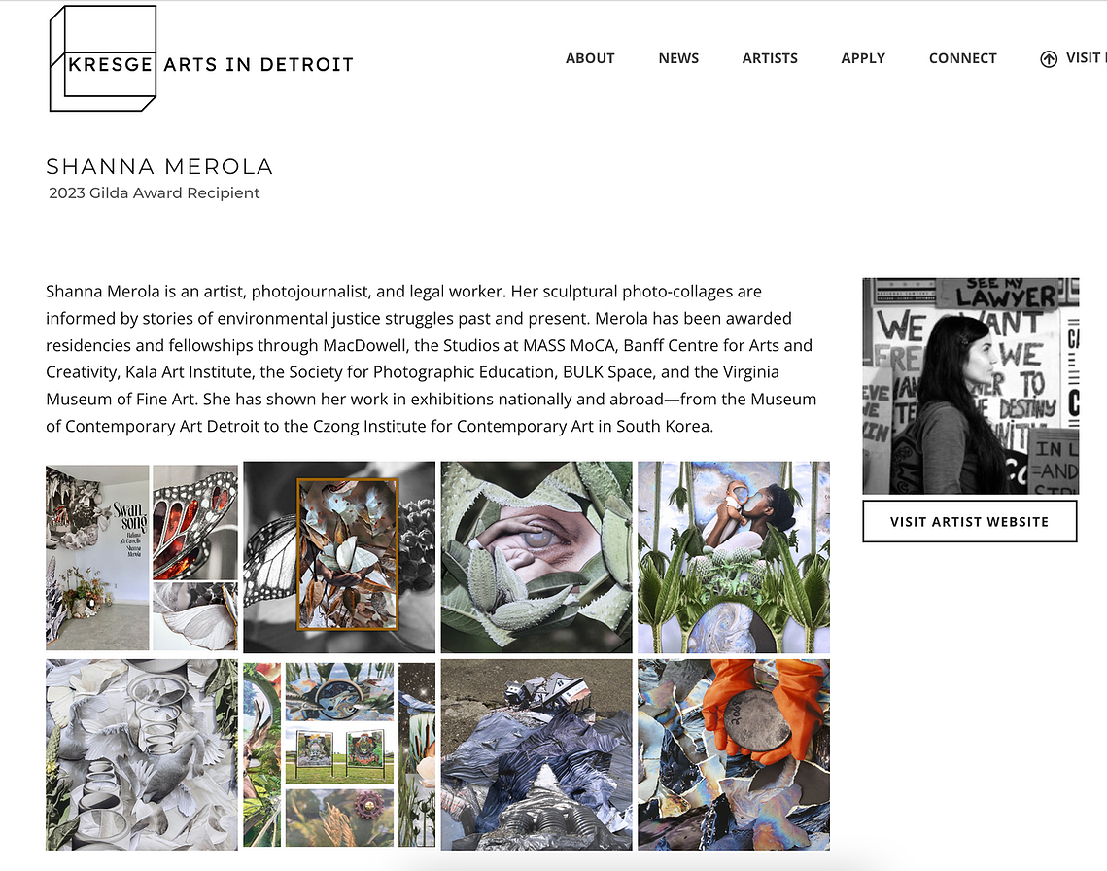The height and width of the screenshot is (871, 1107).
Task: Open the woman holding baby collage thumbnail
Action: coord(734,557)
